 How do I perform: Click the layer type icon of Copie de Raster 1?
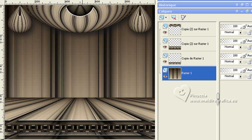pyautogui.click(x=165, y=56)
